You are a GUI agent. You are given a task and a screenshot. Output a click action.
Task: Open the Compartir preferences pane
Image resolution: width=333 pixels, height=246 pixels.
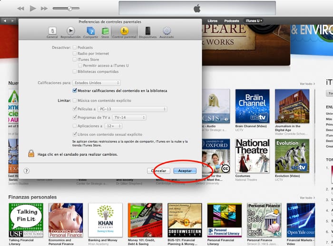click(x=90, y=32)
